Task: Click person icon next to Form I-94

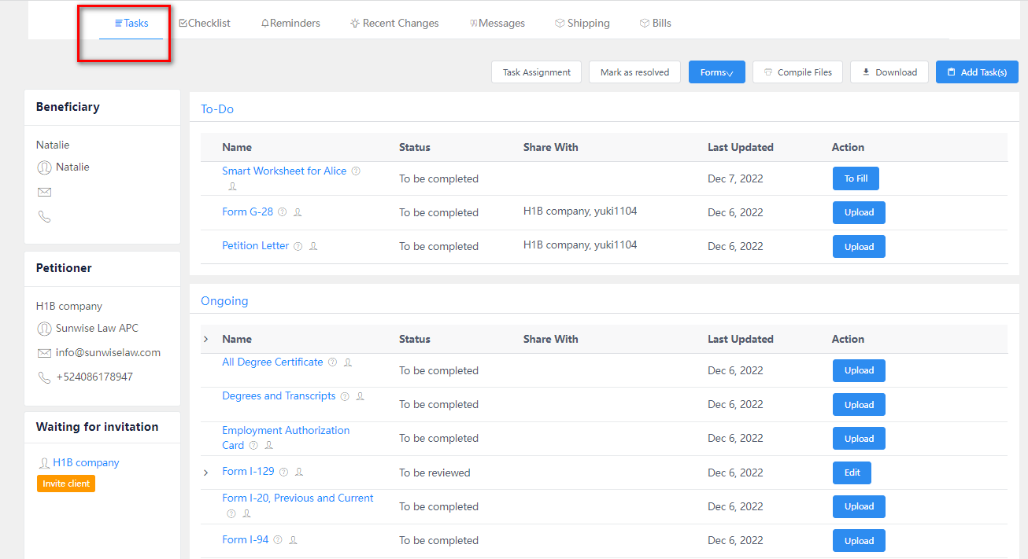Action: point(294,540)
